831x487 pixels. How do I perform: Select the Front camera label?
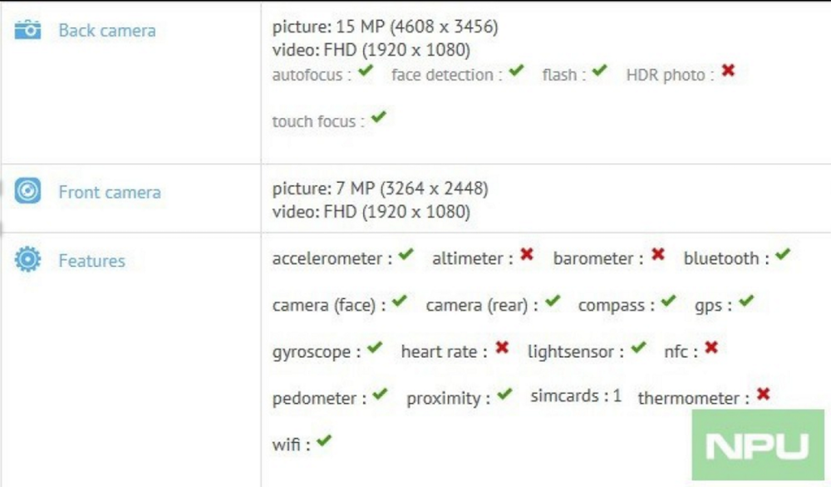(x=109, y=192)
